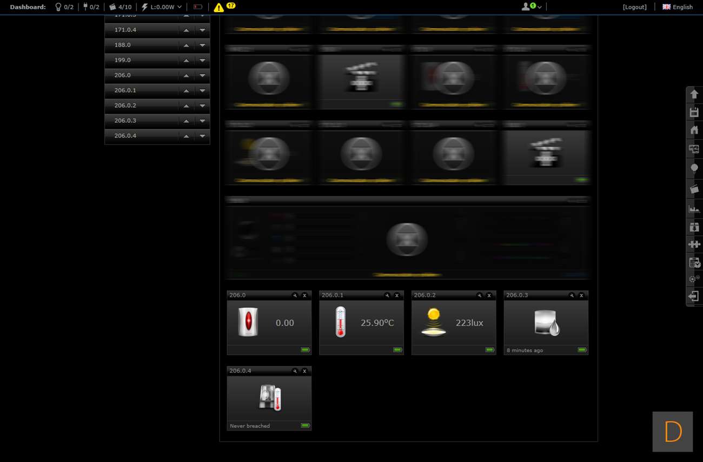This screenshot has height=462, width=703.
Task: Move 206.0.2 down in the list
Action: click(x=202, y=106)
